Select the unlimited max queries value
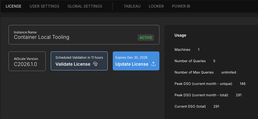Screen dimensions: 258x119 229,72
